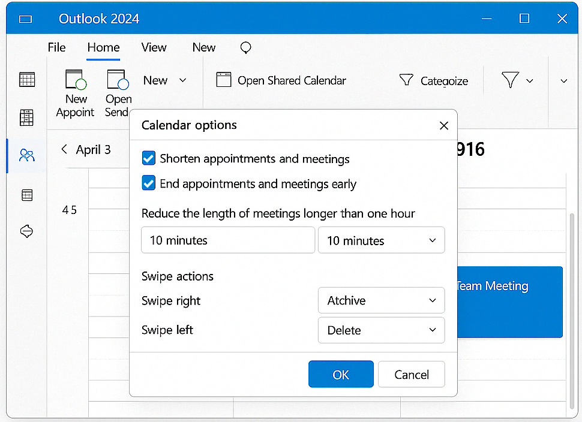The height and width of the screenshot is (422, 582).
Task: Click the large filter funnel icon
Action: 510,80
